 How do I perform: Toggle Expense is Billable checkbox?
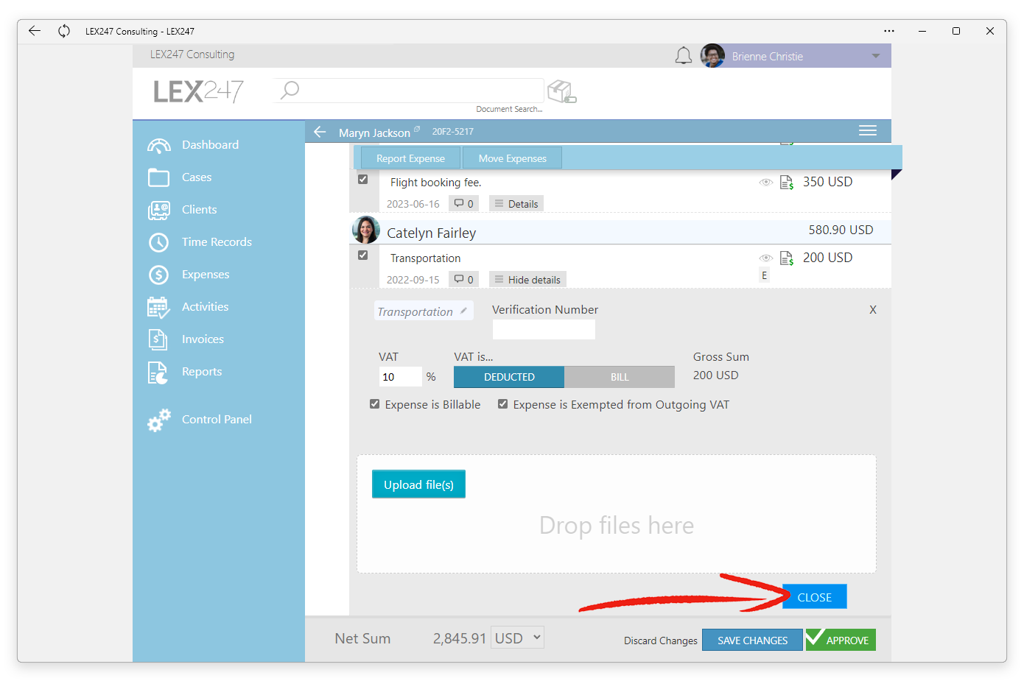tap(374, 404)
